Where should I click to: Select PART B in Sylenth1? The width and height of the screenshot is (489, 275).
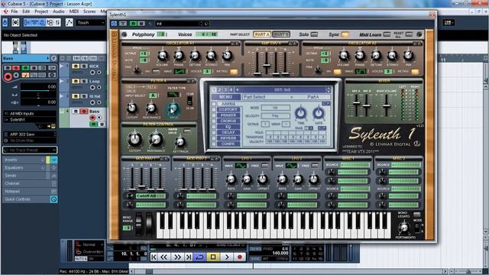[x=281, y=34]
